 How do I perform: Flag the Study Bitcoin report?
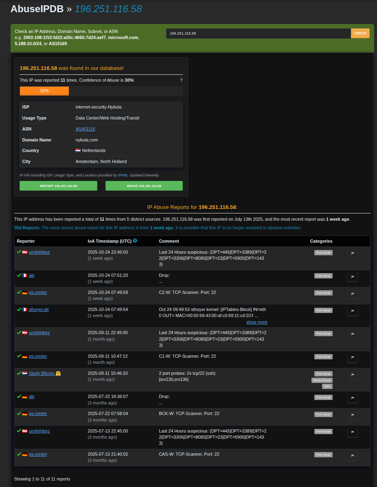tap(352, 375)
